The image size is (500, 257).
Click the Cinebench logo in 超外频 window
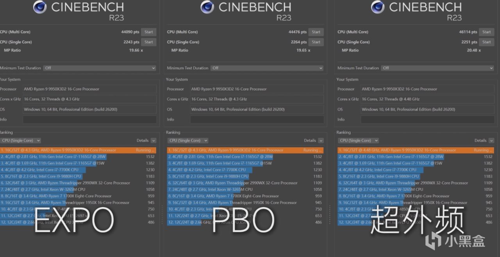coord(377,7)
